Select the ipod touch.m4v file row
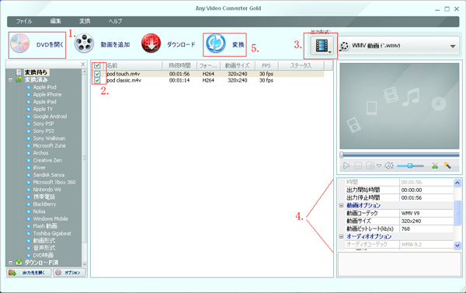 pos(207,74)
